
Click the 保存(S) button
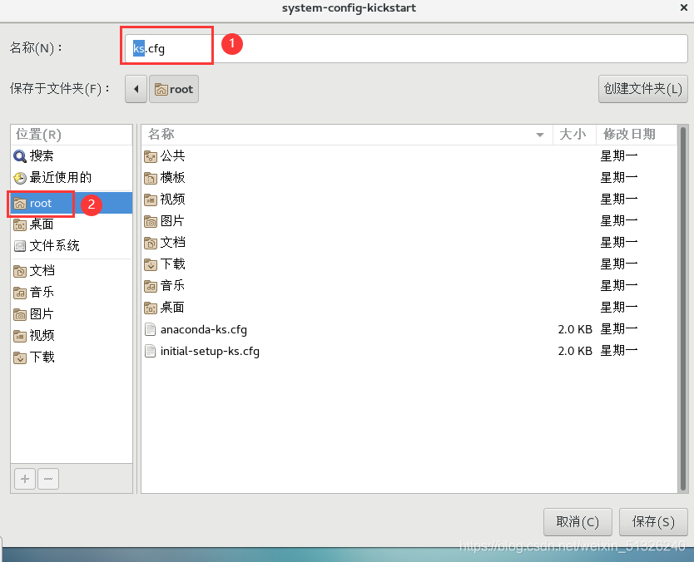click(653, 522)
